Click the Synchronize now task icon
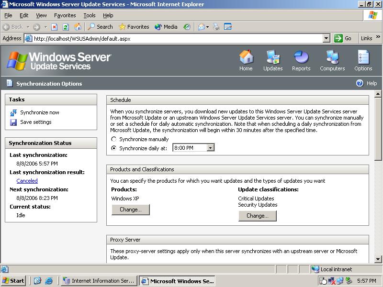The image size is (383, 287). coord(13,112)
